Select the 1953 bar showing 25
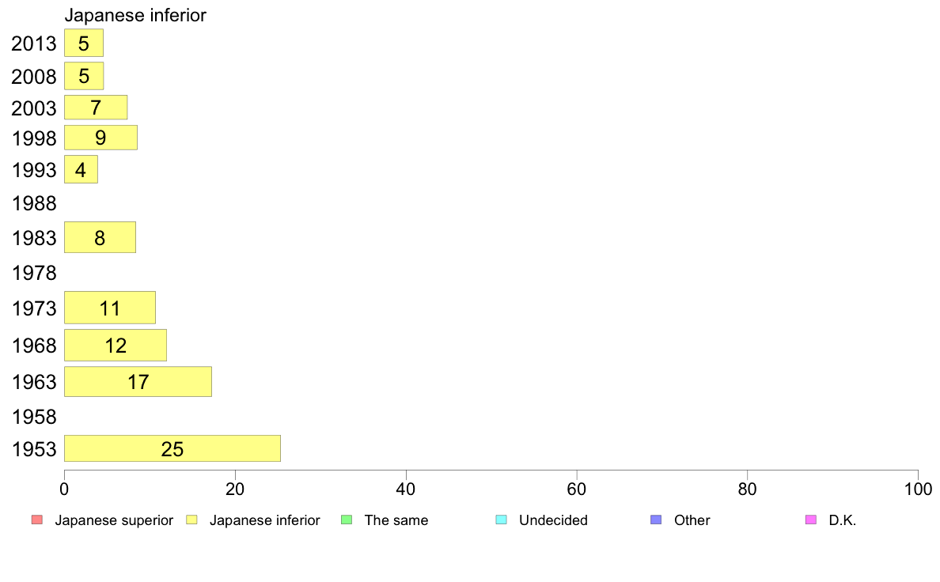Screen dimensions: 940x582 (172, 448)
